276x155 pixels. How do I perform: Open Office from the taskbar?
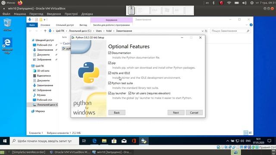tap(134, 141)
